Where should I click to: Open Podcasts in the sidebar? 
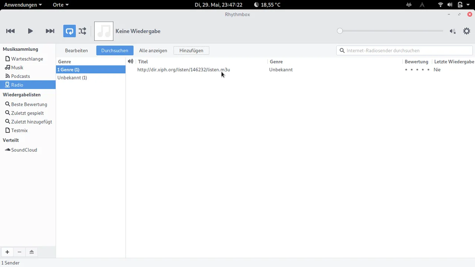coord(28,76)
